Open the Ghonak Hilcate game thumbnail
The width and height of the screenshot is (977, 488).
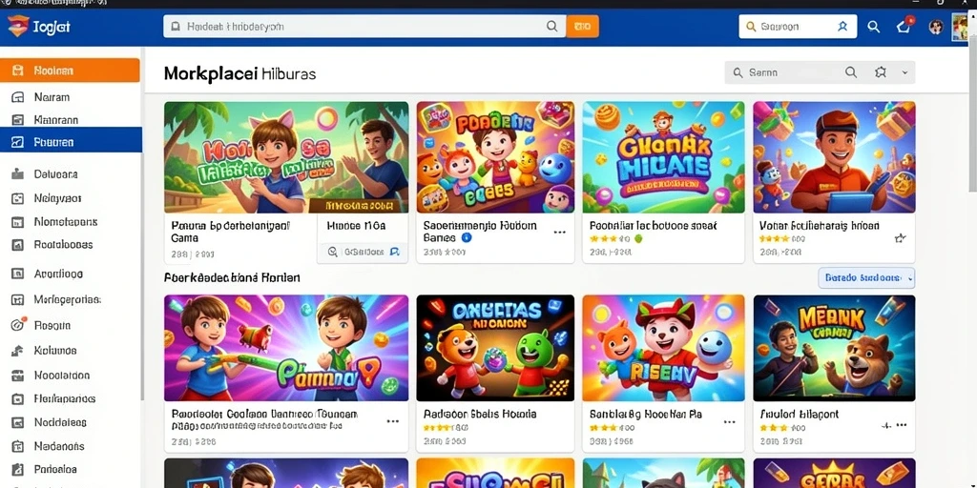coord(663,157)
